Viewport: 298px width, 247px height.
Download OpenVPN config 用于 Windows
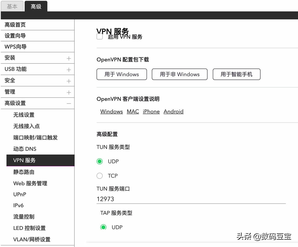point(122,74)
